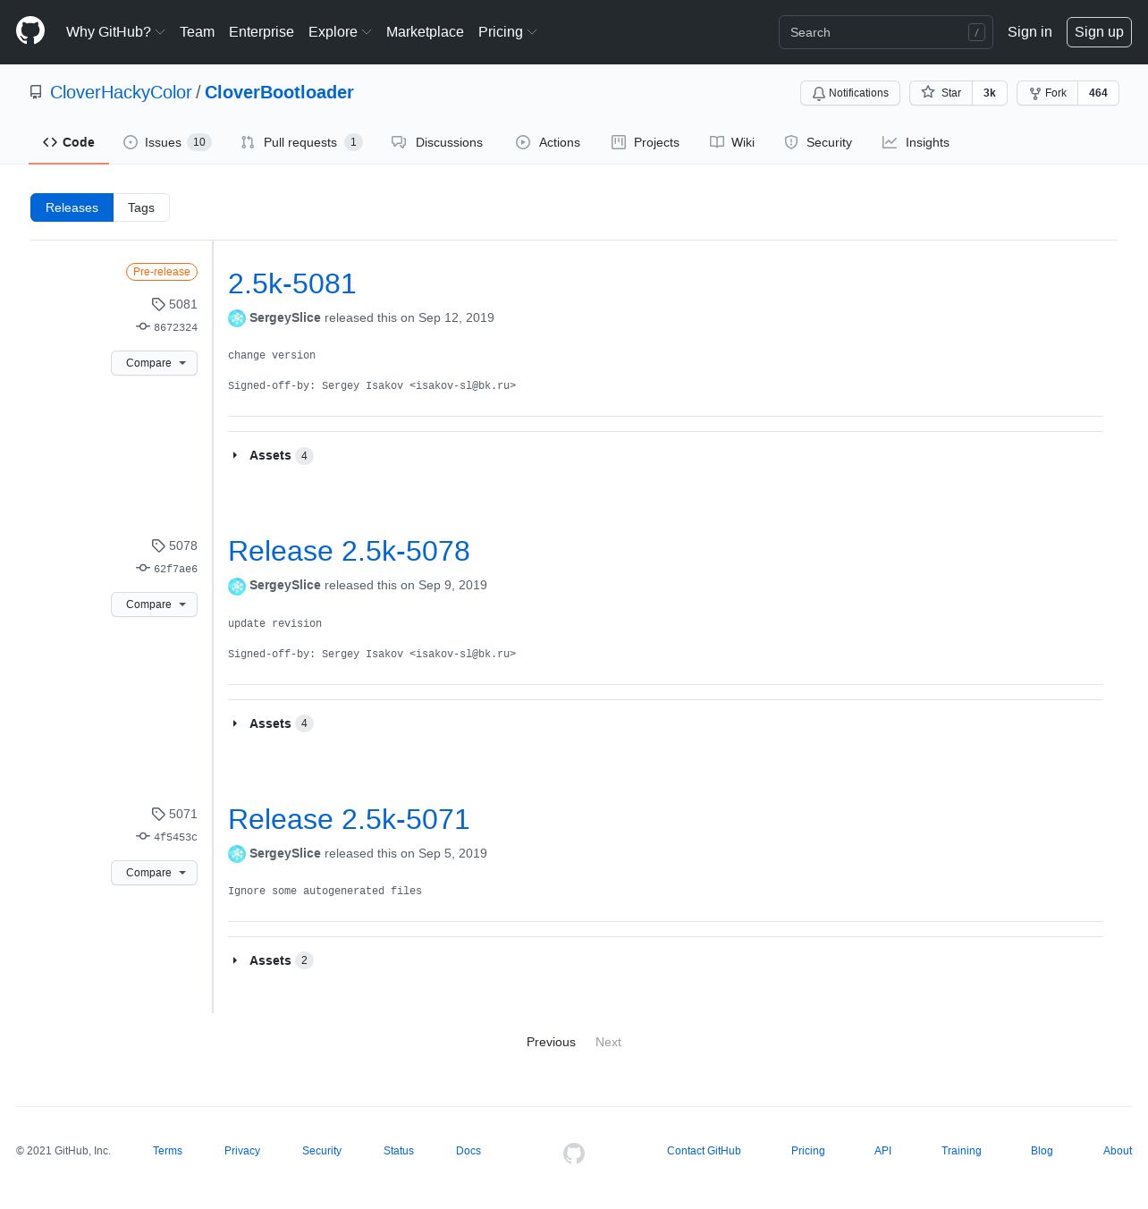Open Team page from header
The image size is (1148, 1209).
pos(197,32)
